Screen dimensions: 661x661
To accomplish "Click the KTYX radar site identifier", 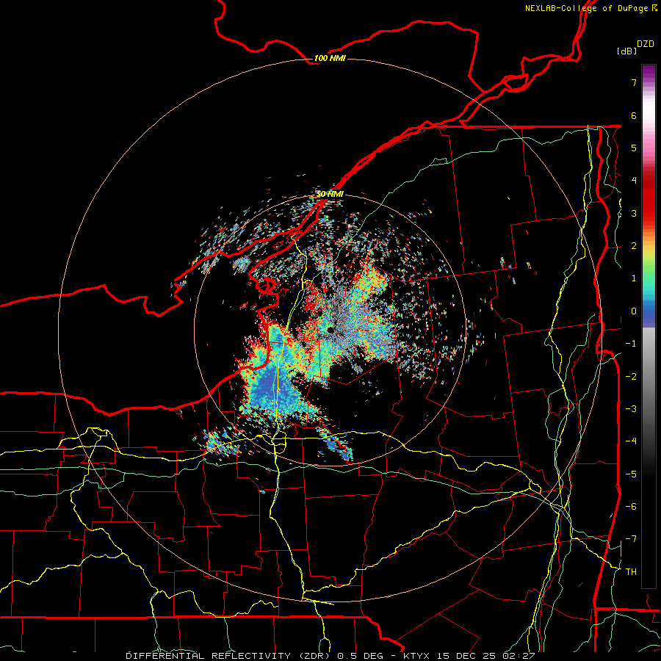I will click(416, 656).
